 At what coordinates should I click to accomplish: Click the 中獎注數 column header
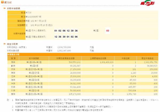[x=126, y=58]
